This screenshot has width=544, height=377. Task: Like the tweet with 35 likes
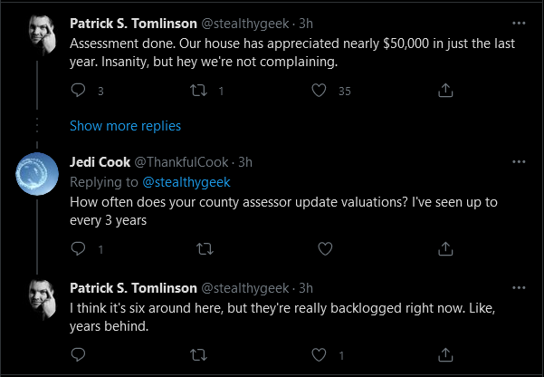click(x=319, y=91)
